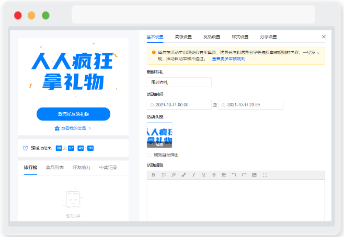
Task: Click the green window maximize dot
Action: [x=45, y=16]
